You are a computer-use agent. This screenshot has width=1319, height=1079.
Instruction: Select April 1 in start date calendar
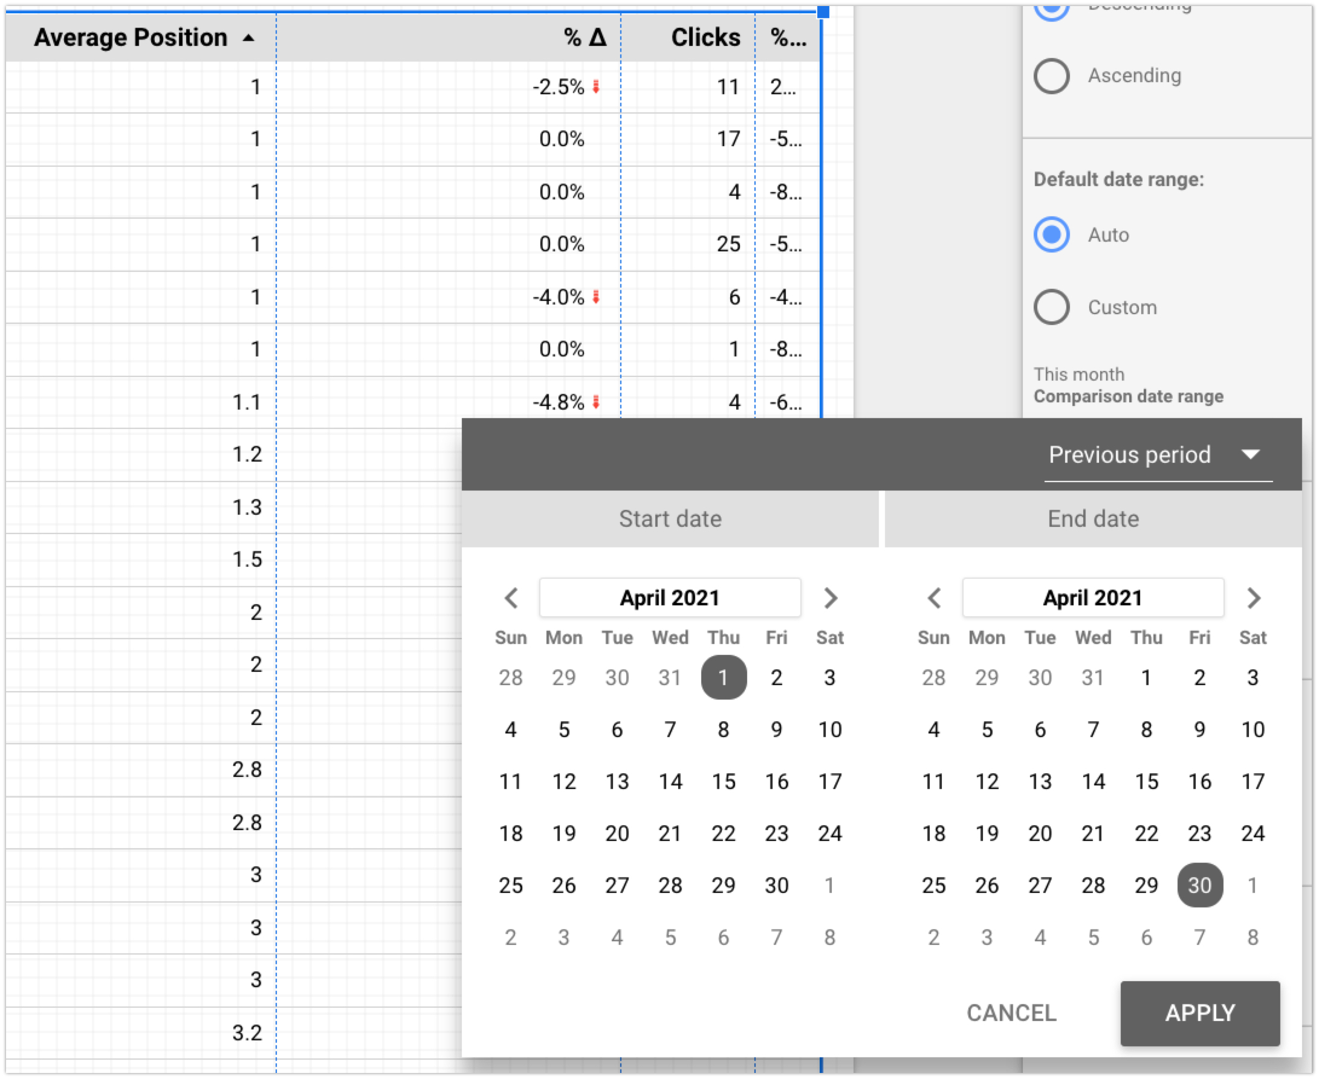[723, 677]
